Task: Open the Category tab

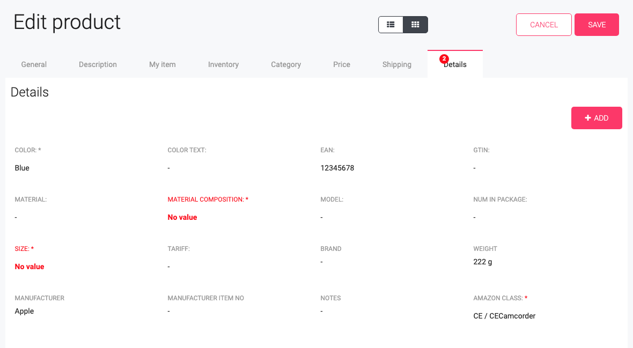Action: coord(286,64)
